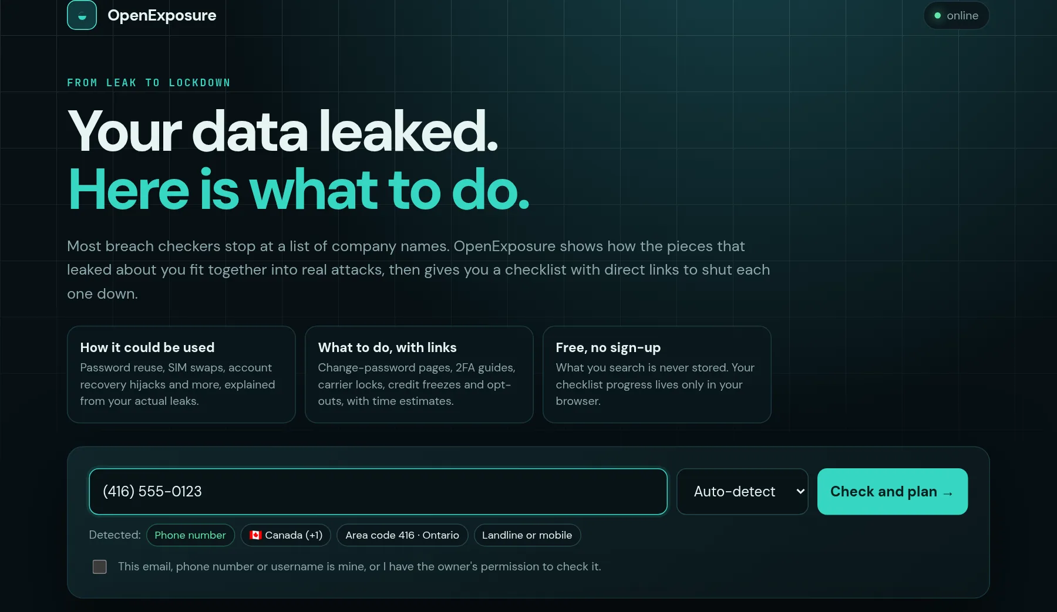Open the How it could be used card
Viewport: 1057px width, 612px height.
pyautogui.click(x=181, y=374)
